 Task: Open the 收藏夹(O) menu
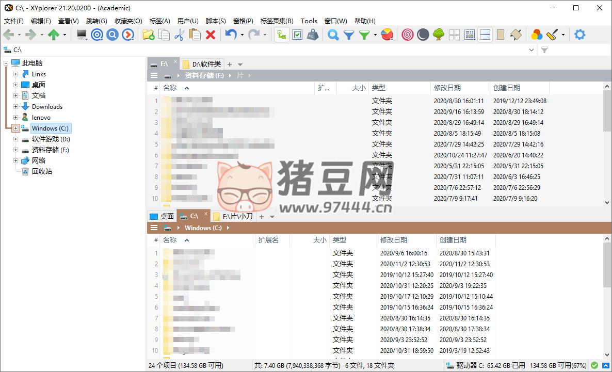128,21
